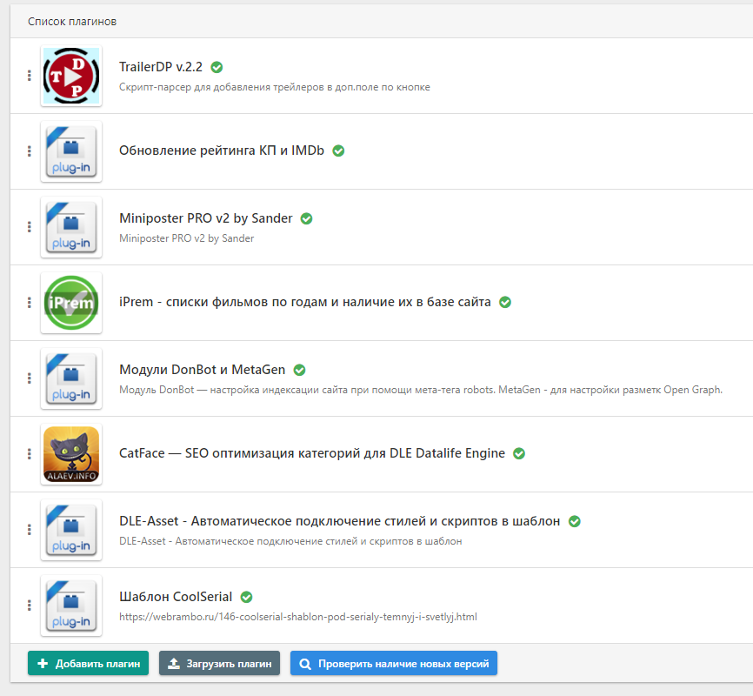Open the three-dot menu for TrailerDP row
The width and height of the screenshot is (753, 696).
[x=29, y=76]
